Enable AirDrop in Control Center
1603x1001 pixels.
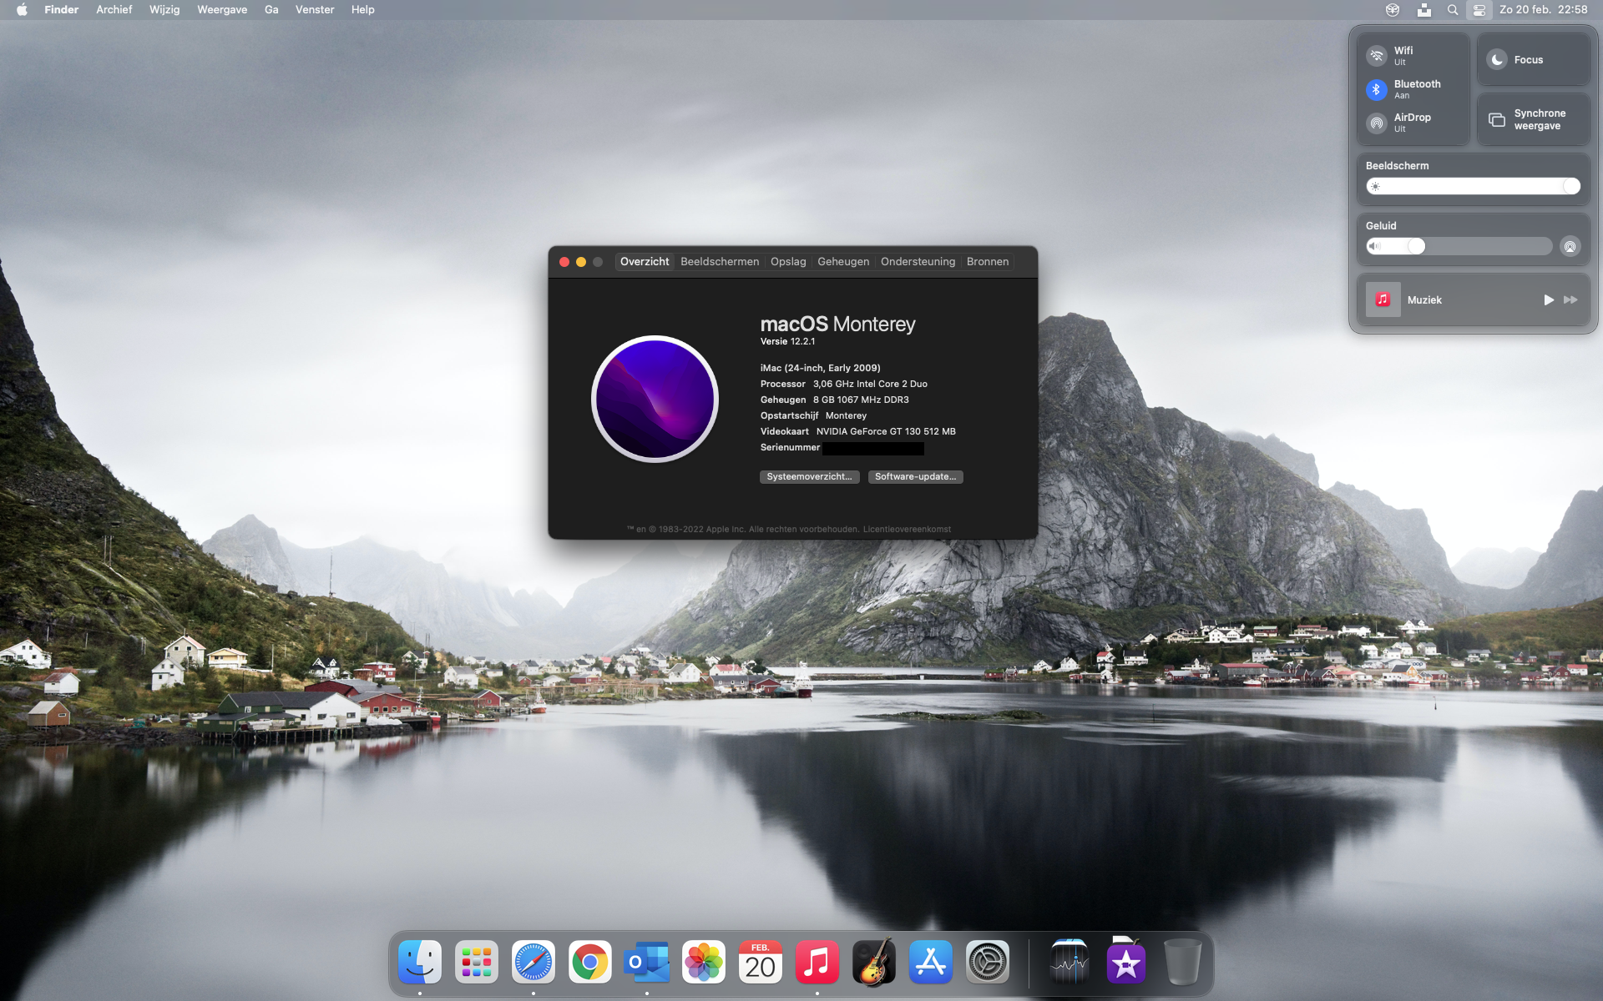point(1377,123)
